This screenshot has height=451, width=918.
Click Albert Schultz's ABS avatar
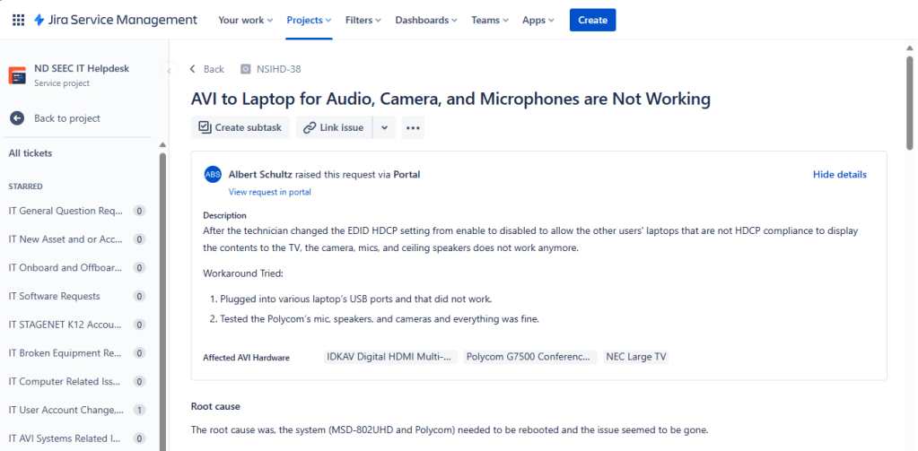[213, 175]
